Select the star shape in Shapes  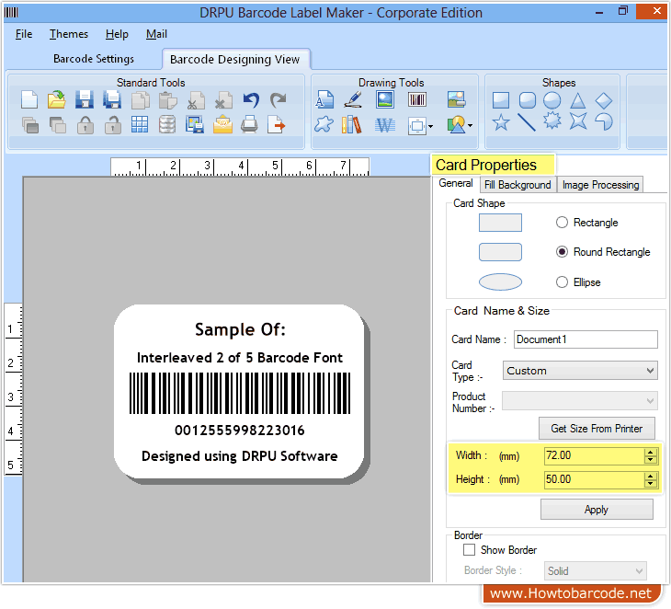(501, 122)
